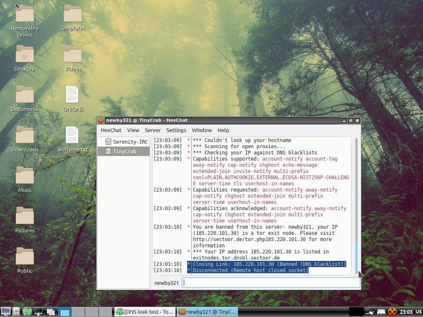Open the Settings menu

coord(176,130)
